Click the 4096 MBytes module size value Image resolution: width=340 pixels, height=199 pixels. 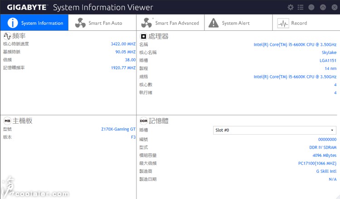(x=325, y=155)
